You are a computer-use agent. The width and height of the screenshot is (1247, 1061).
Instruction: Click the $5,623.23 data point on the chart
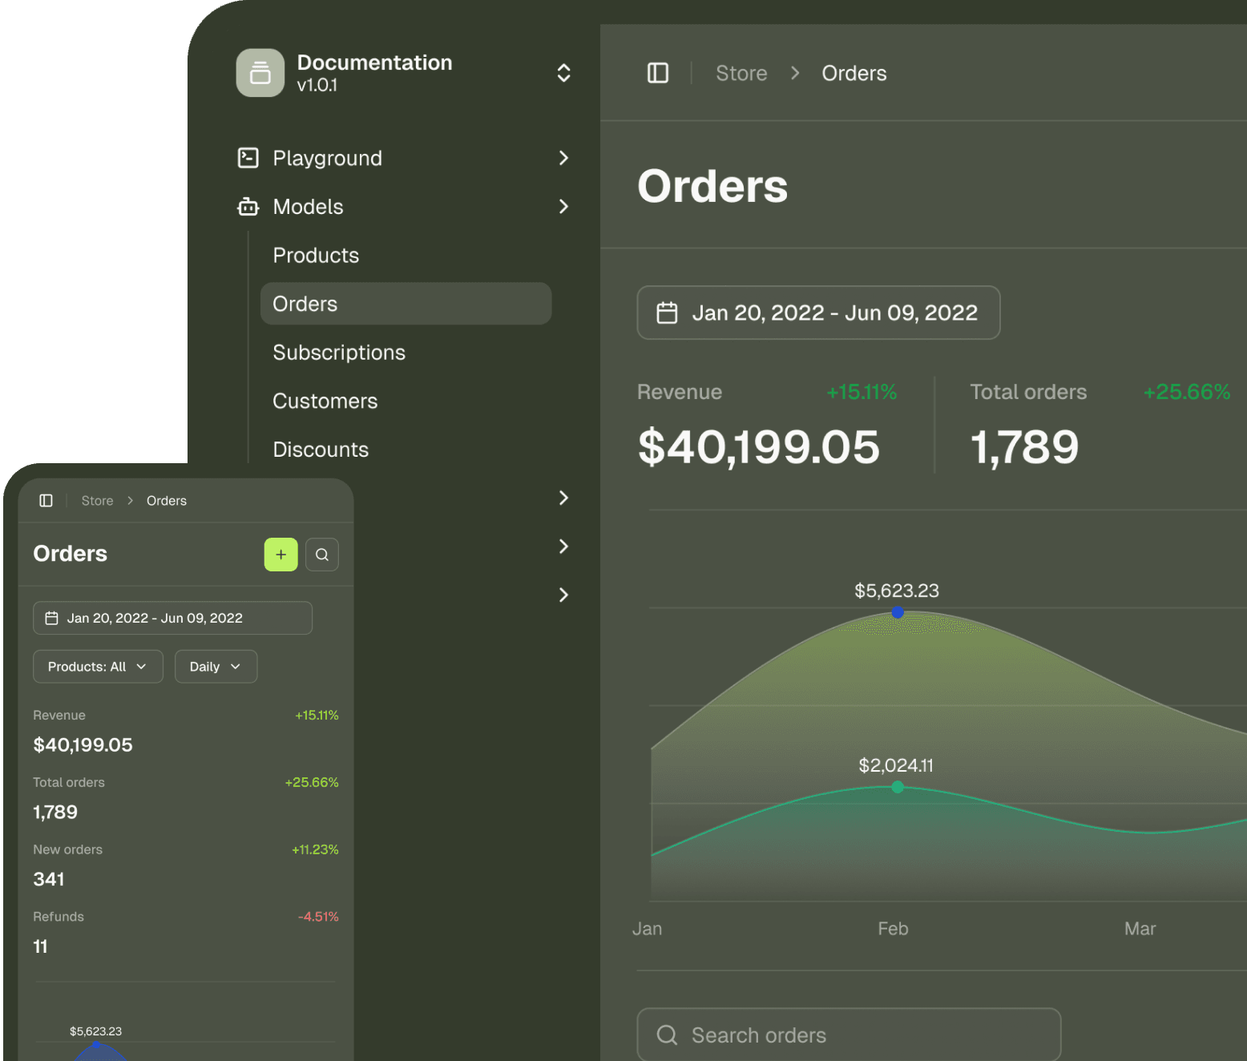[897, 612]
